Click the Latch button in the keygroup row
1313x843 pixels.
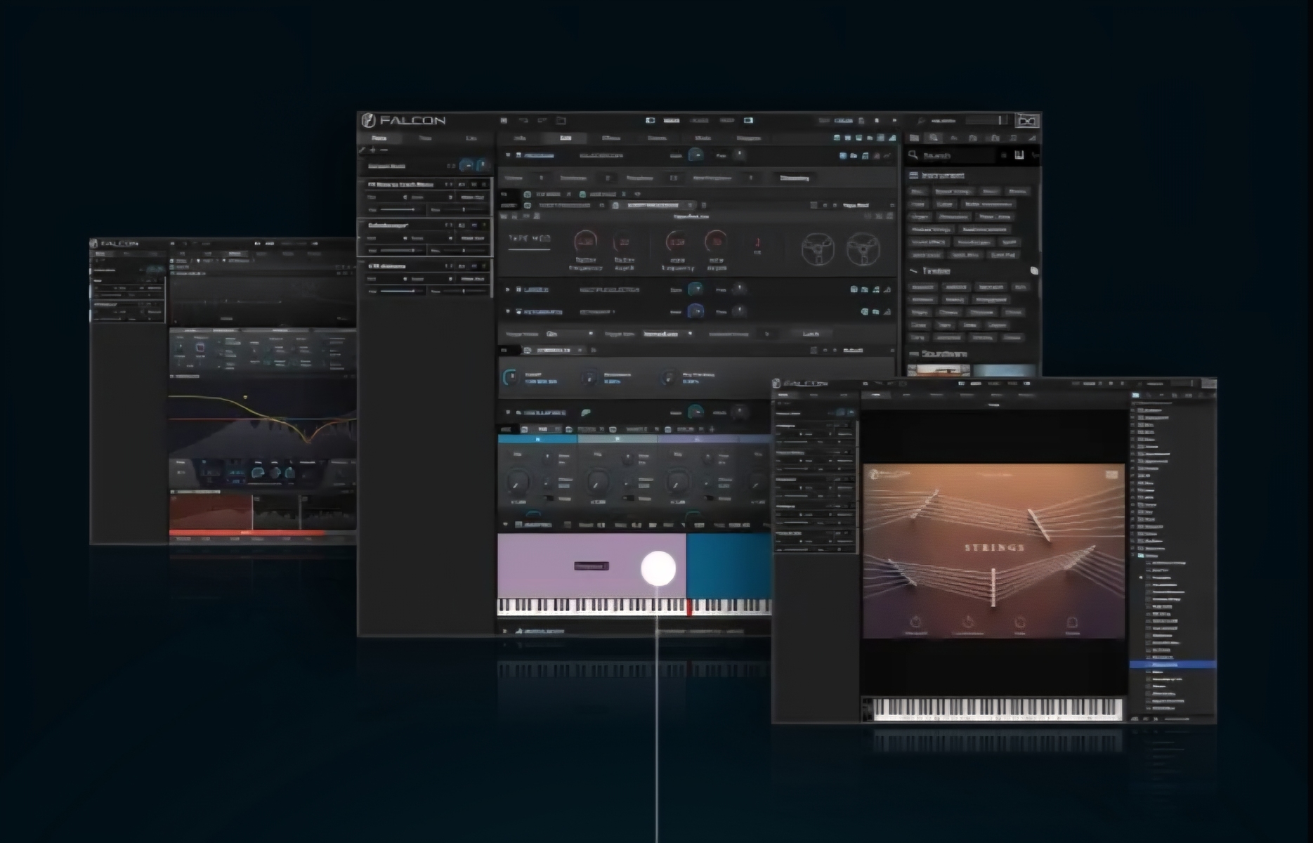(811, 334)
